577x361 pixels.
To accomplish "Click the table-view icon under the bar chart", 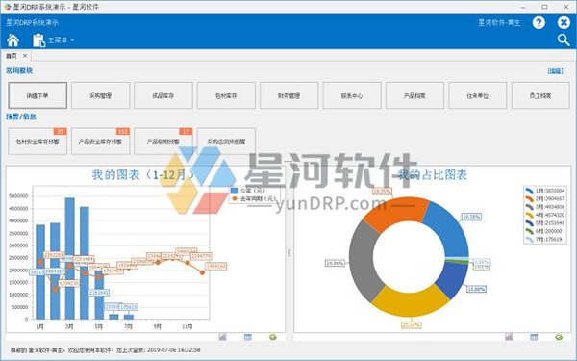I will (x=248, y=337).
